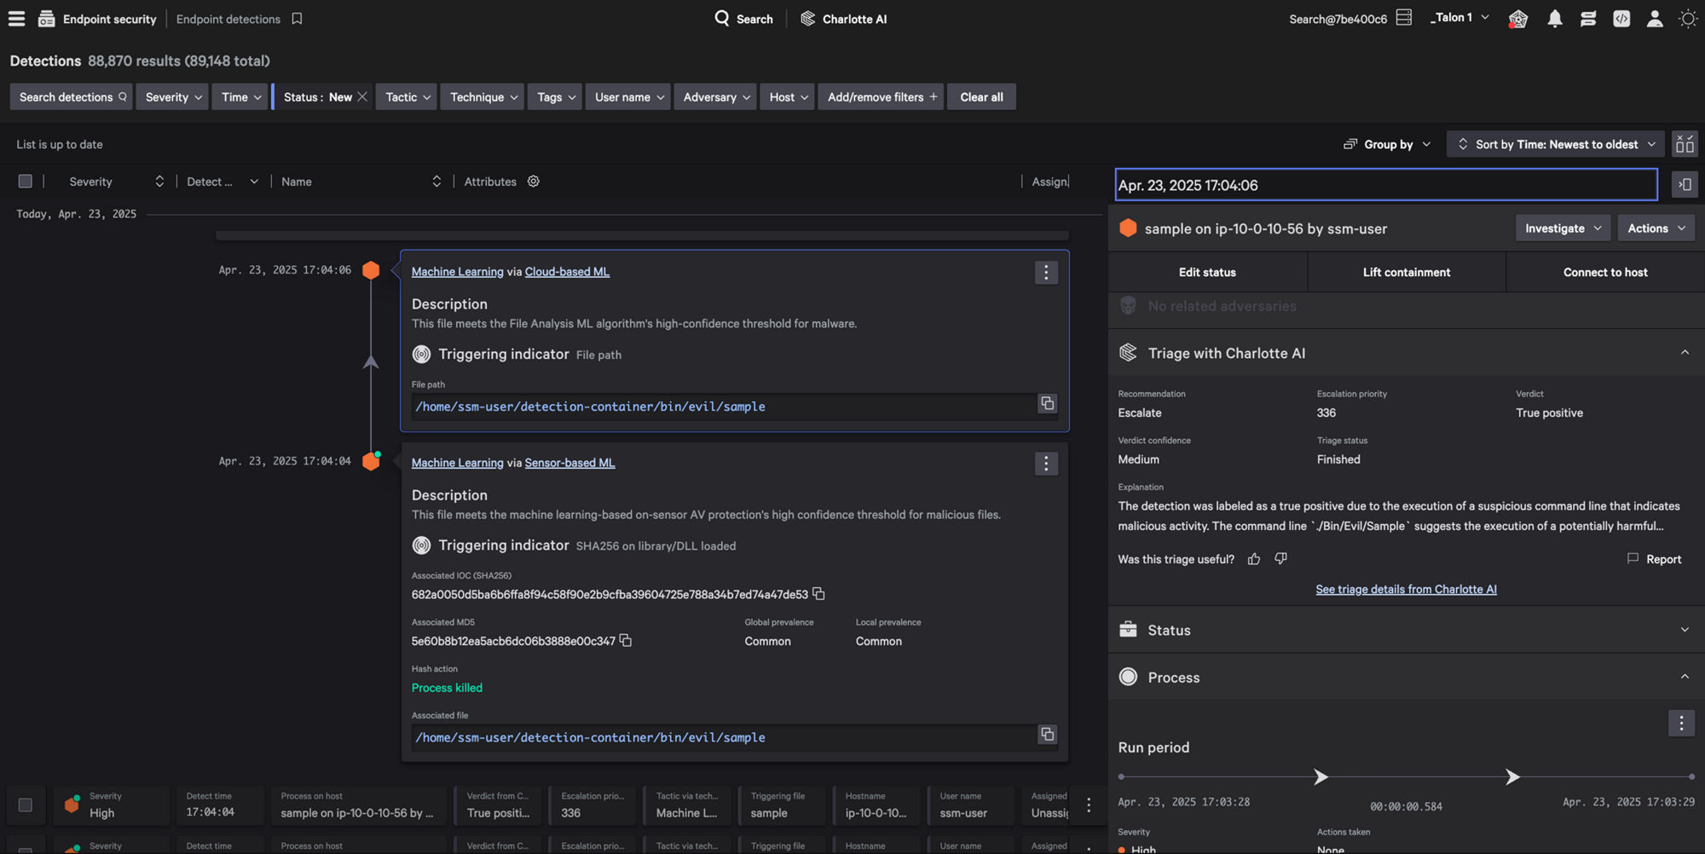This screenshot has height=854, width=1705.
Task: Rate the triage helpful with thumbs up
Action: pos(1253,558)
